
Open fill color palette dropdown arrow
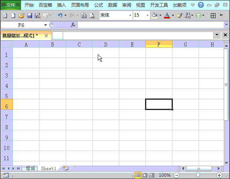point(160,15)
